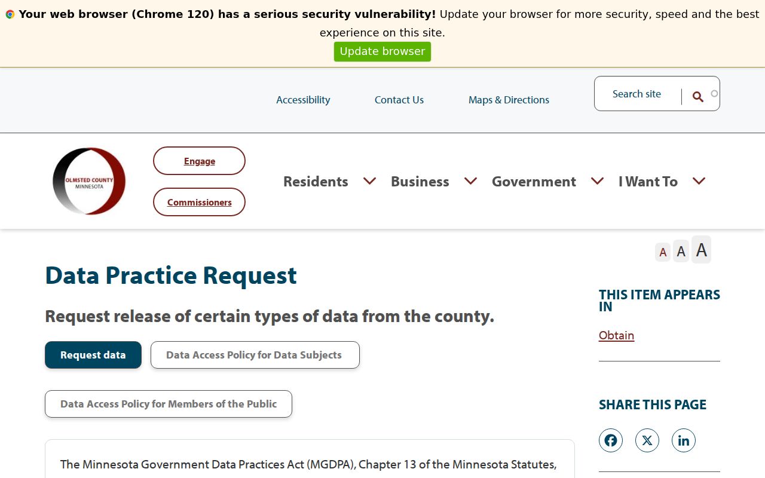Open the Government menu item
This screenshot has height=478, width=765.
coord(534,182)
